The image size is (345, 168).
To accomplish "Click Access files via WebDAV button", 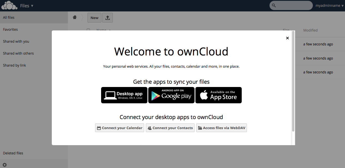I will [222, 128].
